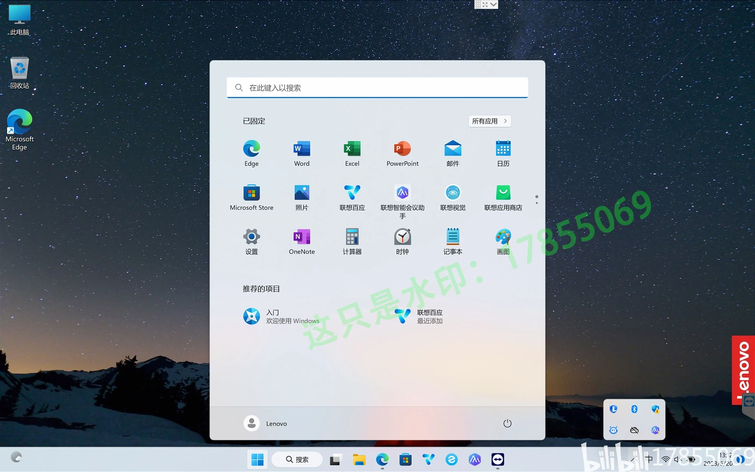Open recommended 联想百应 recently added item
Viewport: 755px width, 472px height.
[419, 317]
